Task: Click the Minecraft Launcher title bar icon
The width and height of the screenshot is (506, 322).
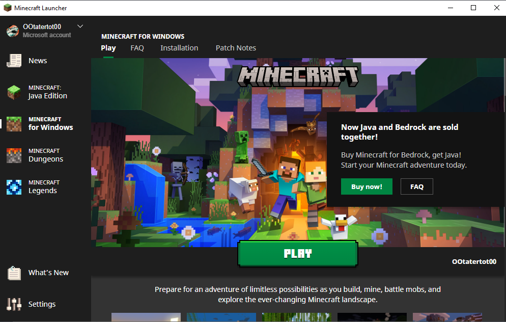Action: click(8, 8)
